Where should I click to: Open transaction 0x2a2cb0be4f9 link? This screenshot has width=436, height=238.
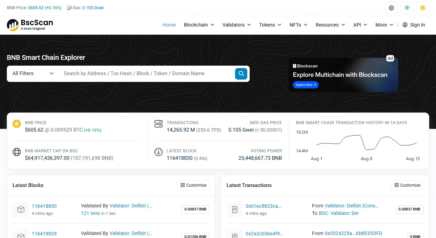tap(264, 234)
